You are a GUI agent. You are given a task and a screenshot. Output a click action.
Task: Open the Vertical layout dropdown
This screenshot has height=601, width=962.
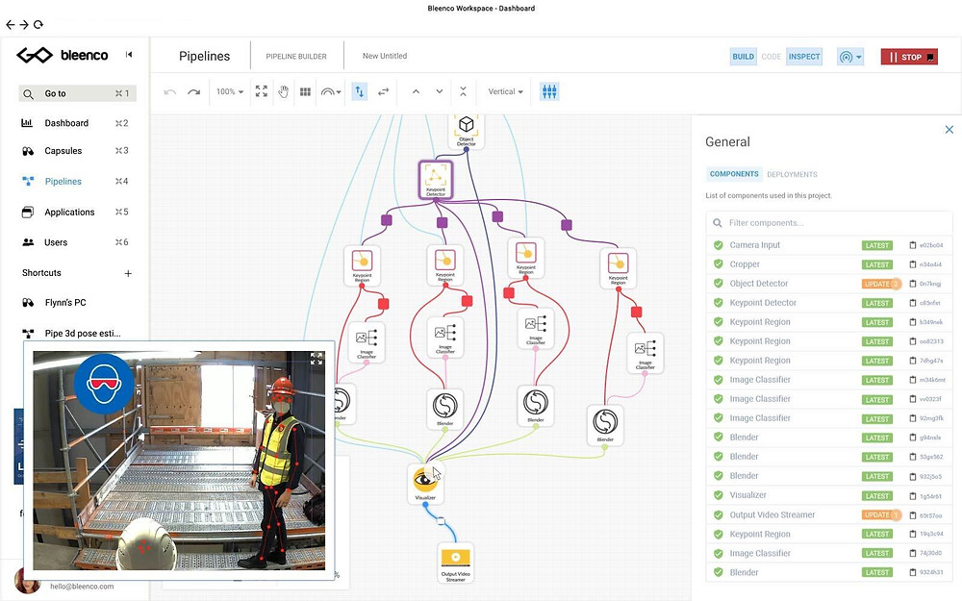tap(506, 91)
